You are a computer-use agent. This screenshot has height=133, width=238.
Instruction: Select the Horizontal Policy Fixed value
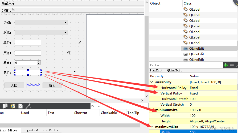[194, 88]
